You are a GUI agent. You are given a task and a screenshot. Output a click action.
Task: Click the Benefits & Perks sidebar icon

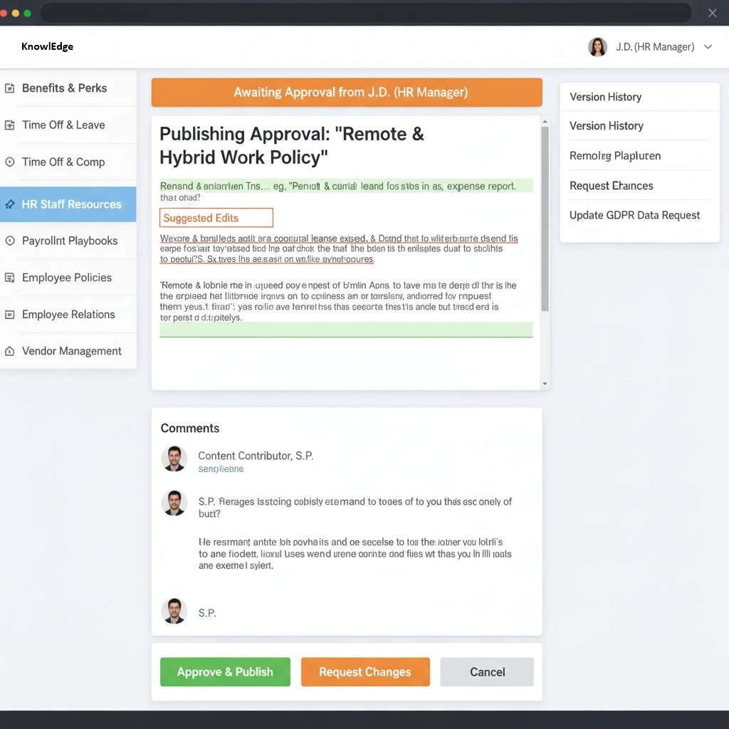click(x=9, y=88)
